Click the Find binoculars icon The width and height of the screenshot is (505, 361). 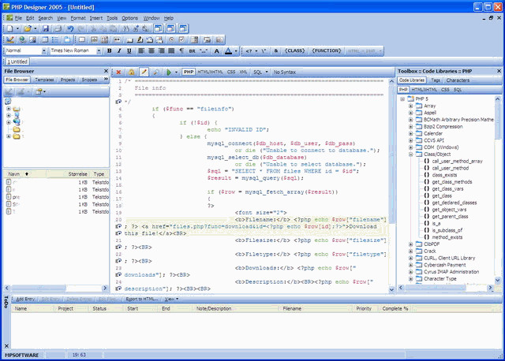126,28
